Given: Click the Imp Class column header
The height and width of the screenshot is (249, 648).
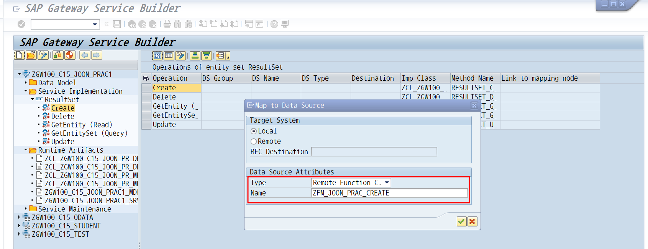Looking at the screenshot, I should (x=425, y=78).
